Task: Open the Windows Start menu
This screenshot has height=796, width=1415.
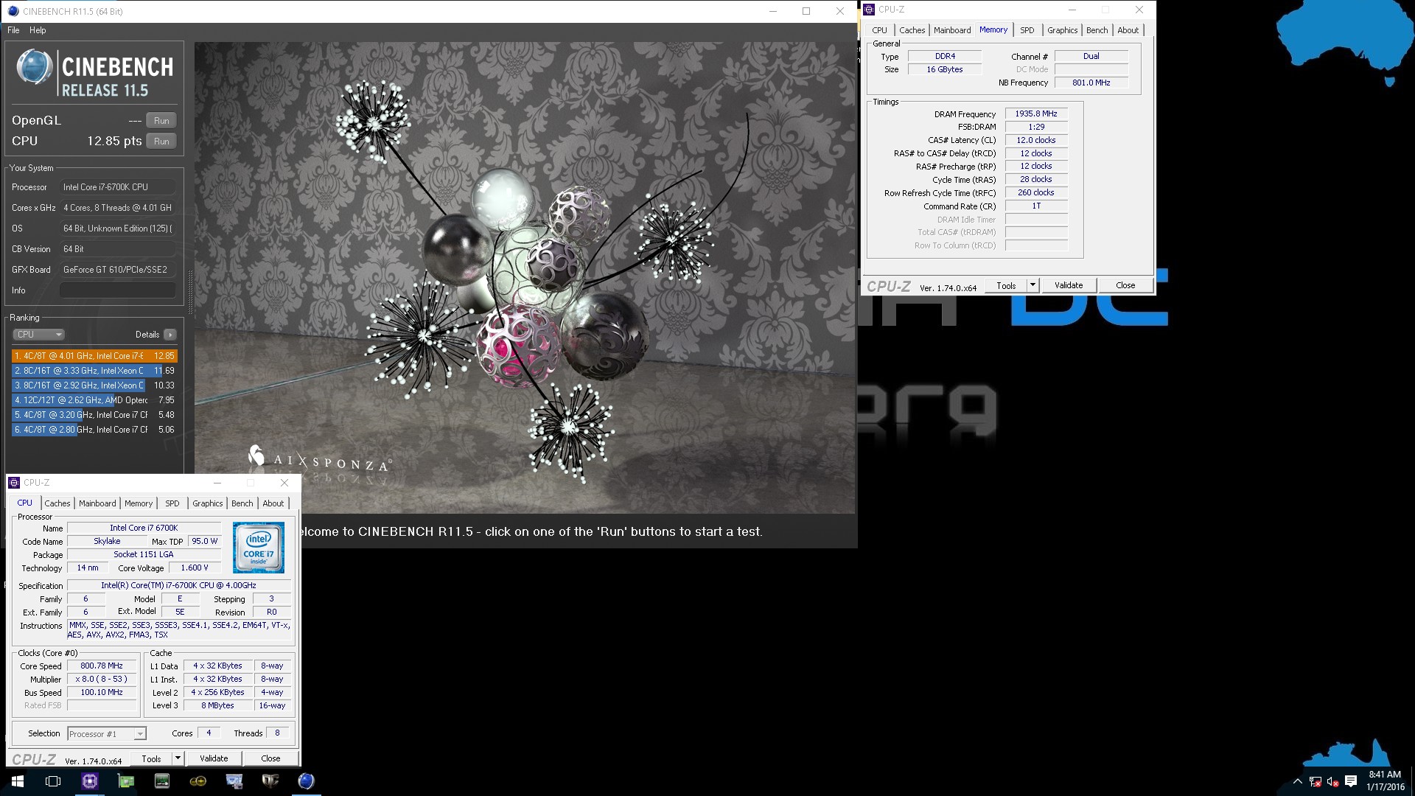Action: [18, 781]
